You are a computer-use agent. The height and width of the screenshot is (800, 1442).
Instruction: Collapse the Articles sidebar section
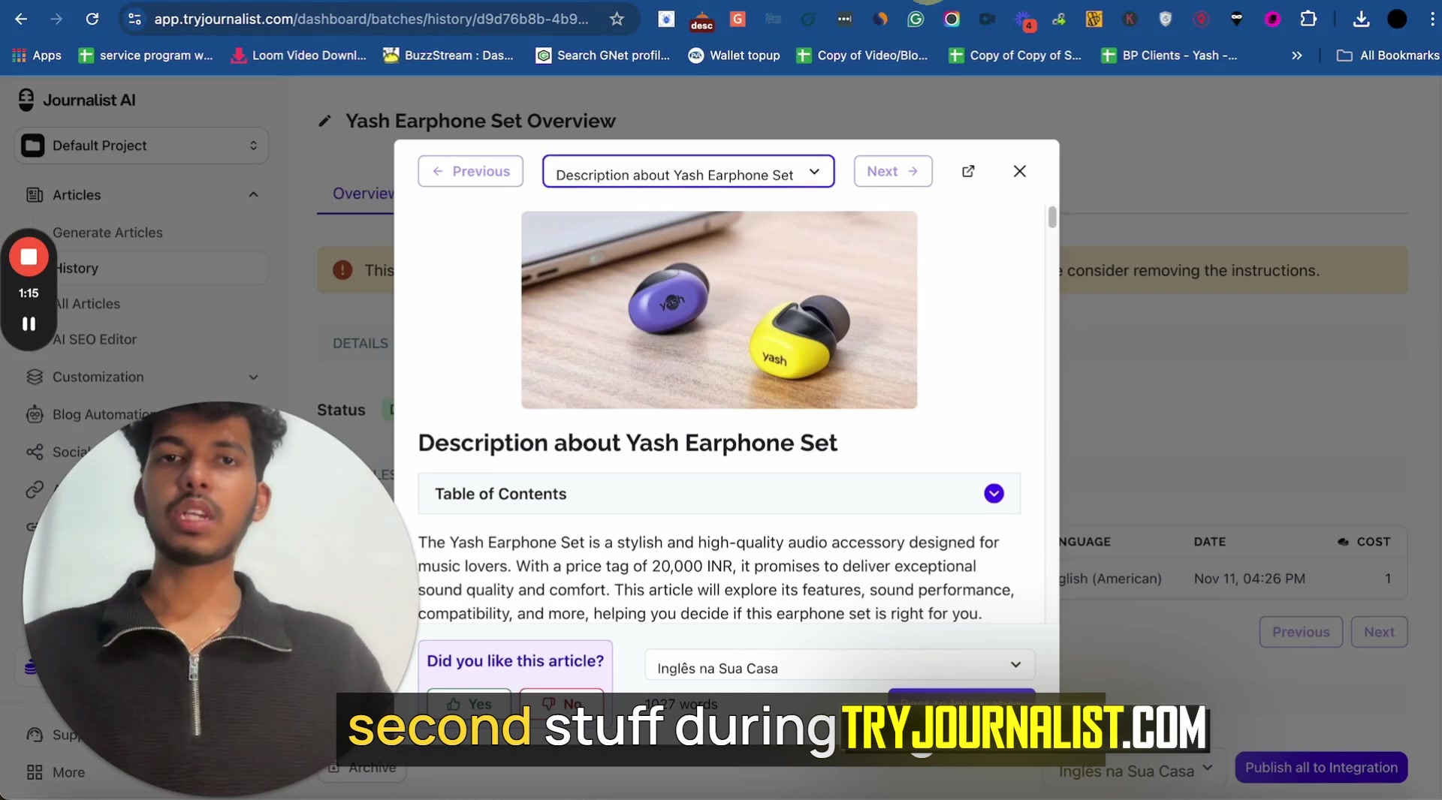click(x=253, y=195)
